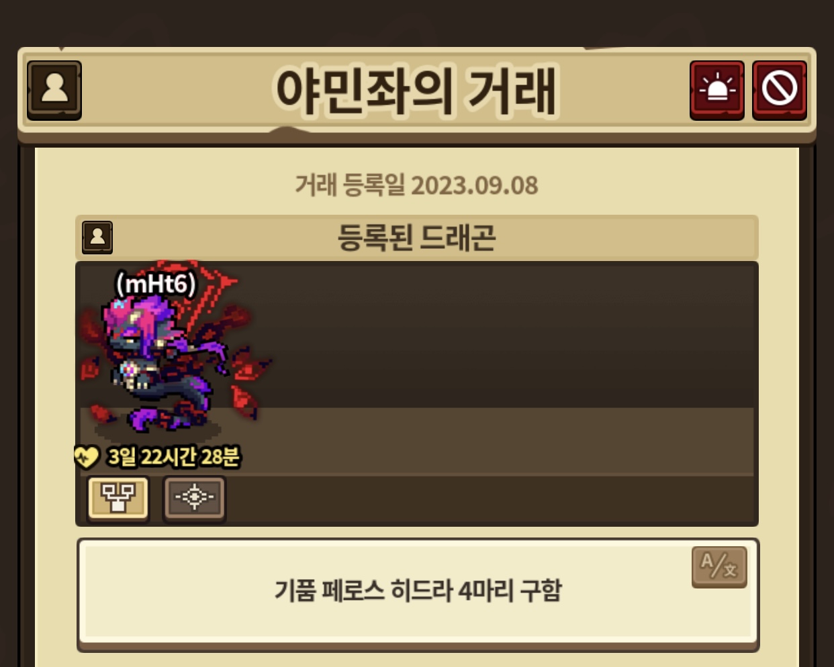Block the trader with the prohibition icon

[x=779, y=90]
